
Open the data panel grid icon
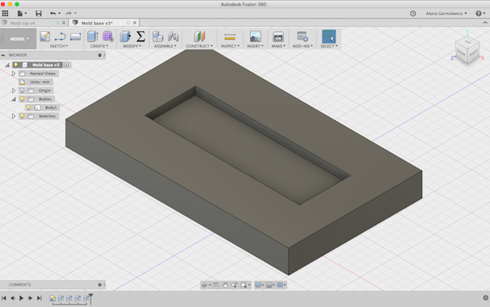5,13
